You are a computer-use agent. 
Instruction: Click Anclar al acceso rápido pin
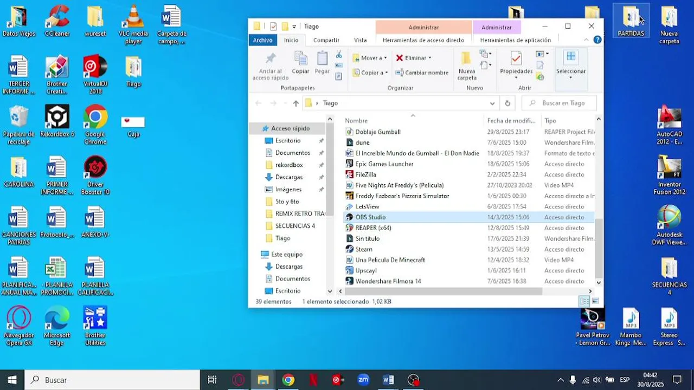(271, 58)
